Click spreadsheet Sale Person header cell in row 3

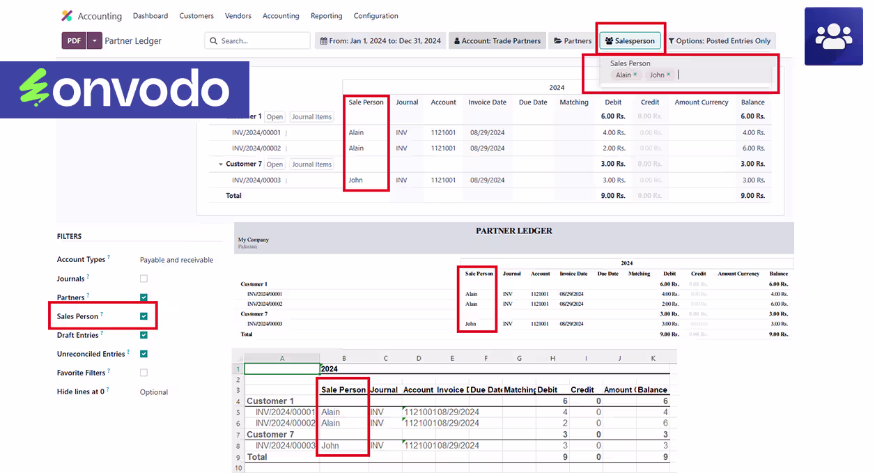(343, 390)
